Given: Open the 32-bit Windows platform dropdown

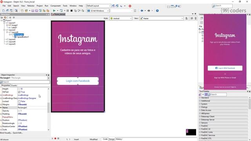Looking at the screenshot, I should click(108, 11).
